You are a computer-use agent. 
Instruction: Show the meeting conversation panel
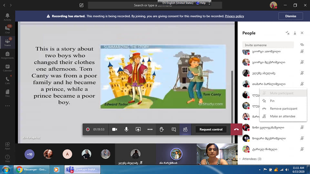(x=174, y=130)
